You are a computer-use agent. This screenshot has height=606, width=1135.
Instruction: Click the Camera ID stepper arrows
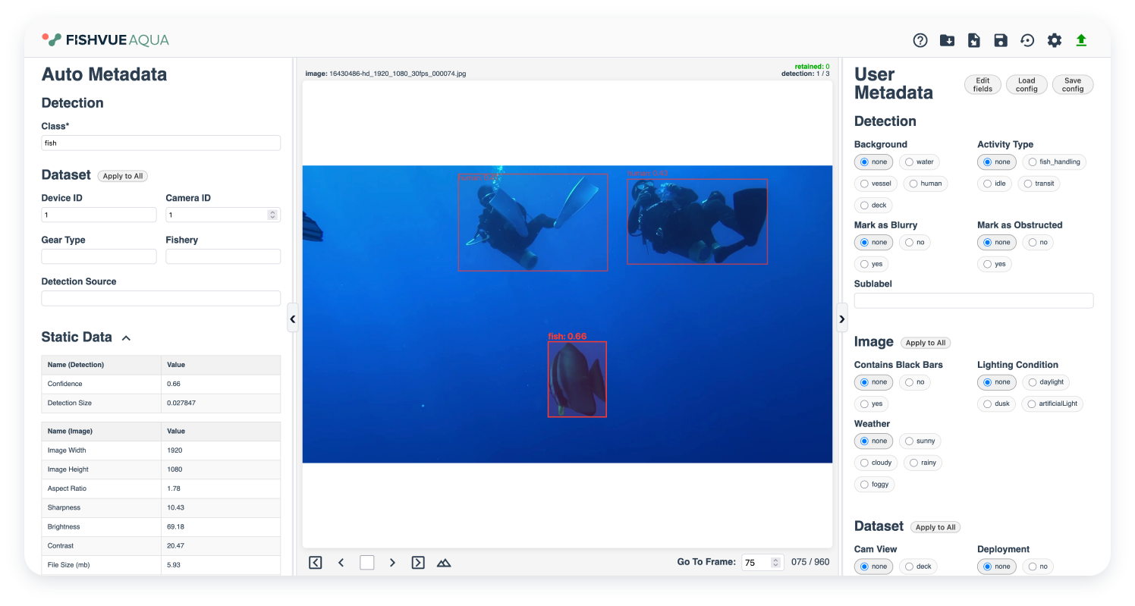point(272,215)
